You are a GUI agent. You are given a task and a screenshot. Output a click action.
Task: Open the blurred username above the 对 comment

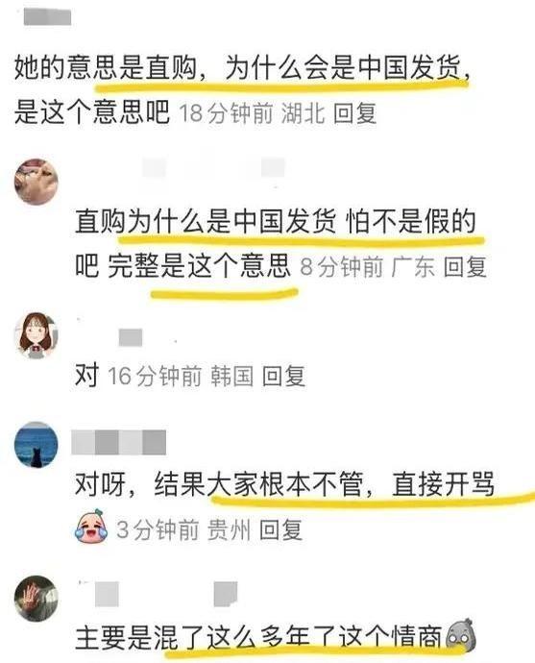point(131,337)
